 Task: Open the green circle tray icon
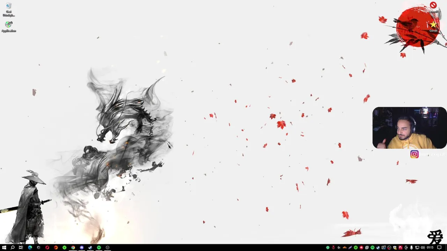pyautogui.click(x=328, y=248)
